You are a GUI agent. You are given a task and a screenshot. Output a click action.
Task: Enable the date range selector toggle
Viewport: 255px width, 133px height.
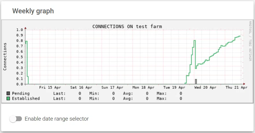pyautogui.click(x=16, y=119)
